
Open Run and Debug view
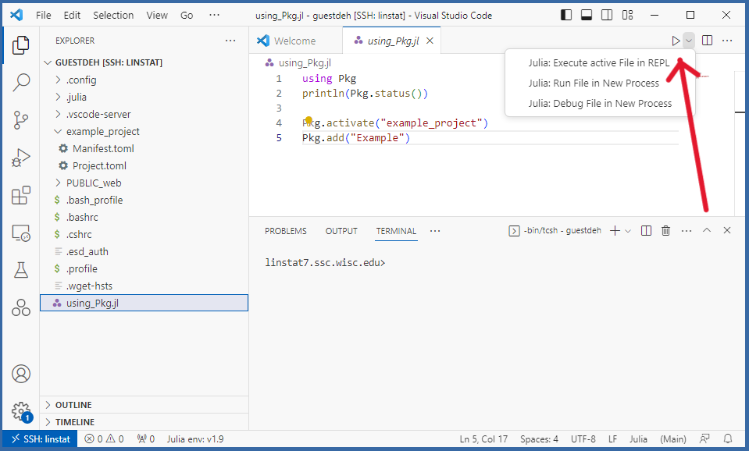[21, 158]
